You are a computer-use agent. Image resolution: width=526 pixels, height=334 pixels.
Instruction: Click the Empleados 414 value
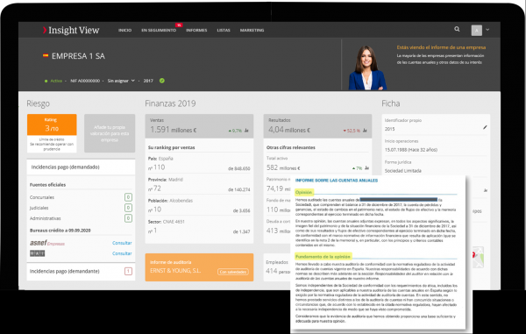277,271
